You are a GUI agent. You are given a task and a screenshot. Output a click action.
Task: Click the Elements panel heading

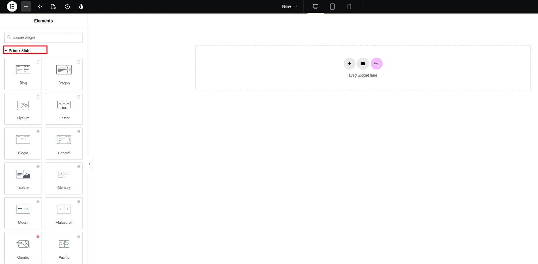[43, 21]
